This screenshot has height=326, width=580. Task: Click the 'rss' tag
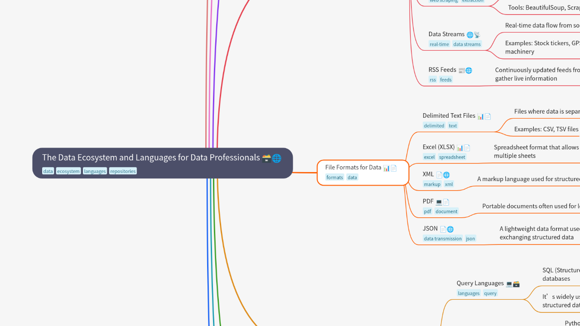point(433,80)
